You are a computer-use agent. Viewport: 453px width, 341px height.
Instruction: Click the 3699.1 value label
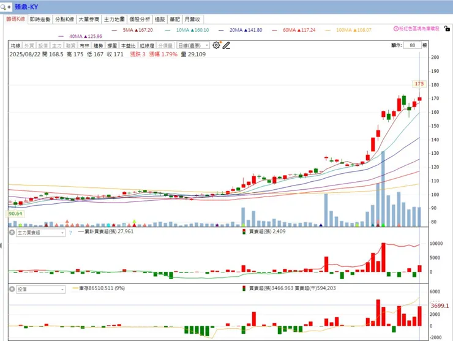[x=440, y=305]
